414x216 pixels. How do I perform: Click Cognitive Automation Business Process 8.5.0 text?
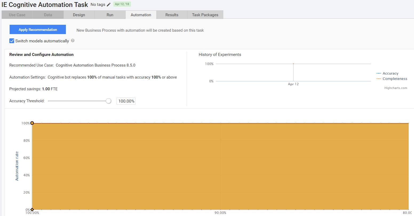pyautogui.click(x=95, y=65)
